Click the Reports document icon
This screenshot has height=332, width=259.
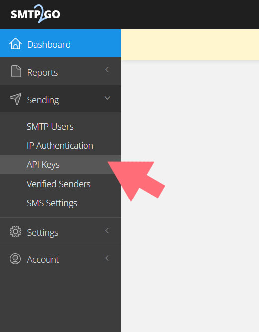click(x=16, y=71)
